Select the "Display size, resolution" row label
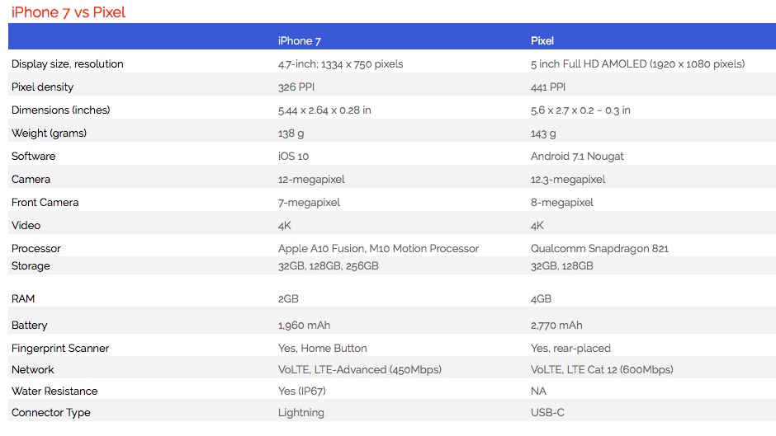776x436 pixels. coord(68,63)
